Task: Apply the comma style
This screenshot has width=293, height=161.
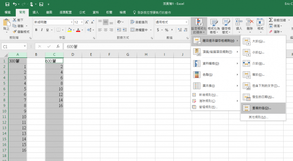Action: point(172,30)
